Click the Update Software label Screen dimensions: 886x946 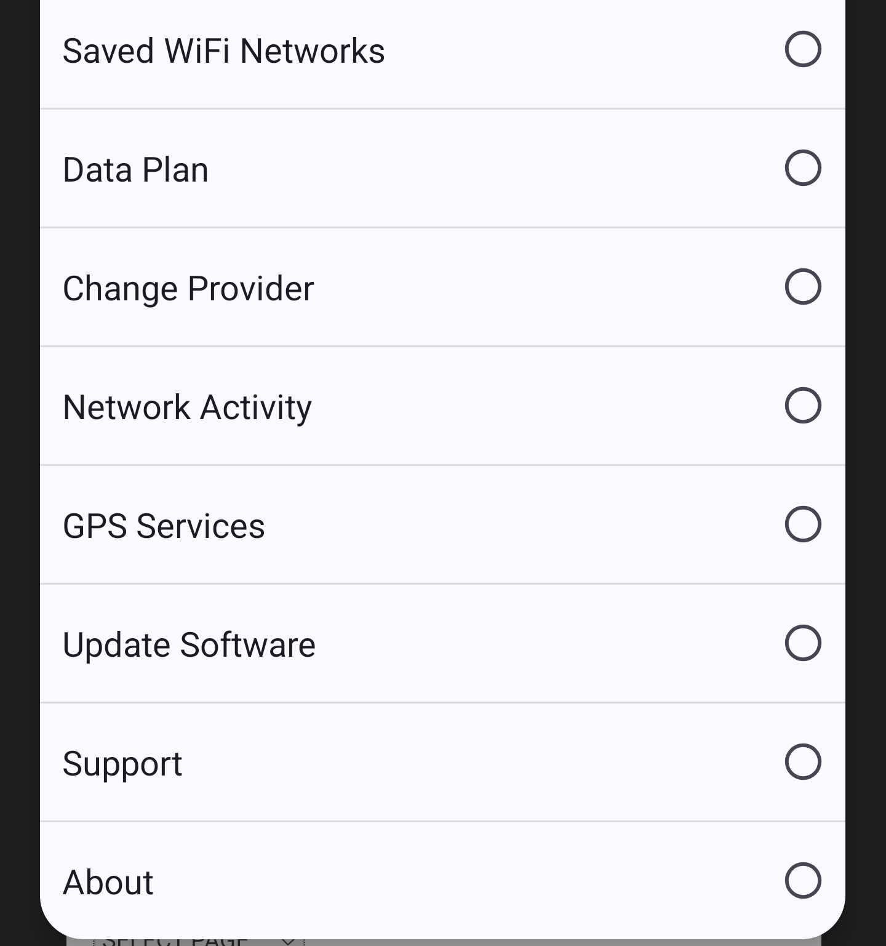189,645
